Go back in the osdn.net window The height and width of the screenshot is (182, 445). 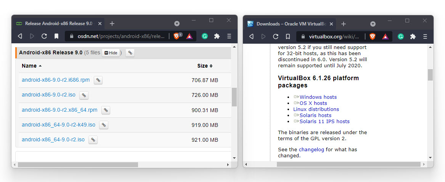[x=20, y=36]
